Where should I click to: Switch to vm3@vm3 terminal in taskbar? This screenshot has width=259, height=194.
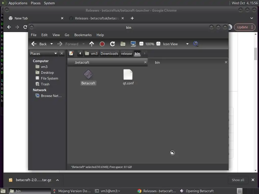107,191
